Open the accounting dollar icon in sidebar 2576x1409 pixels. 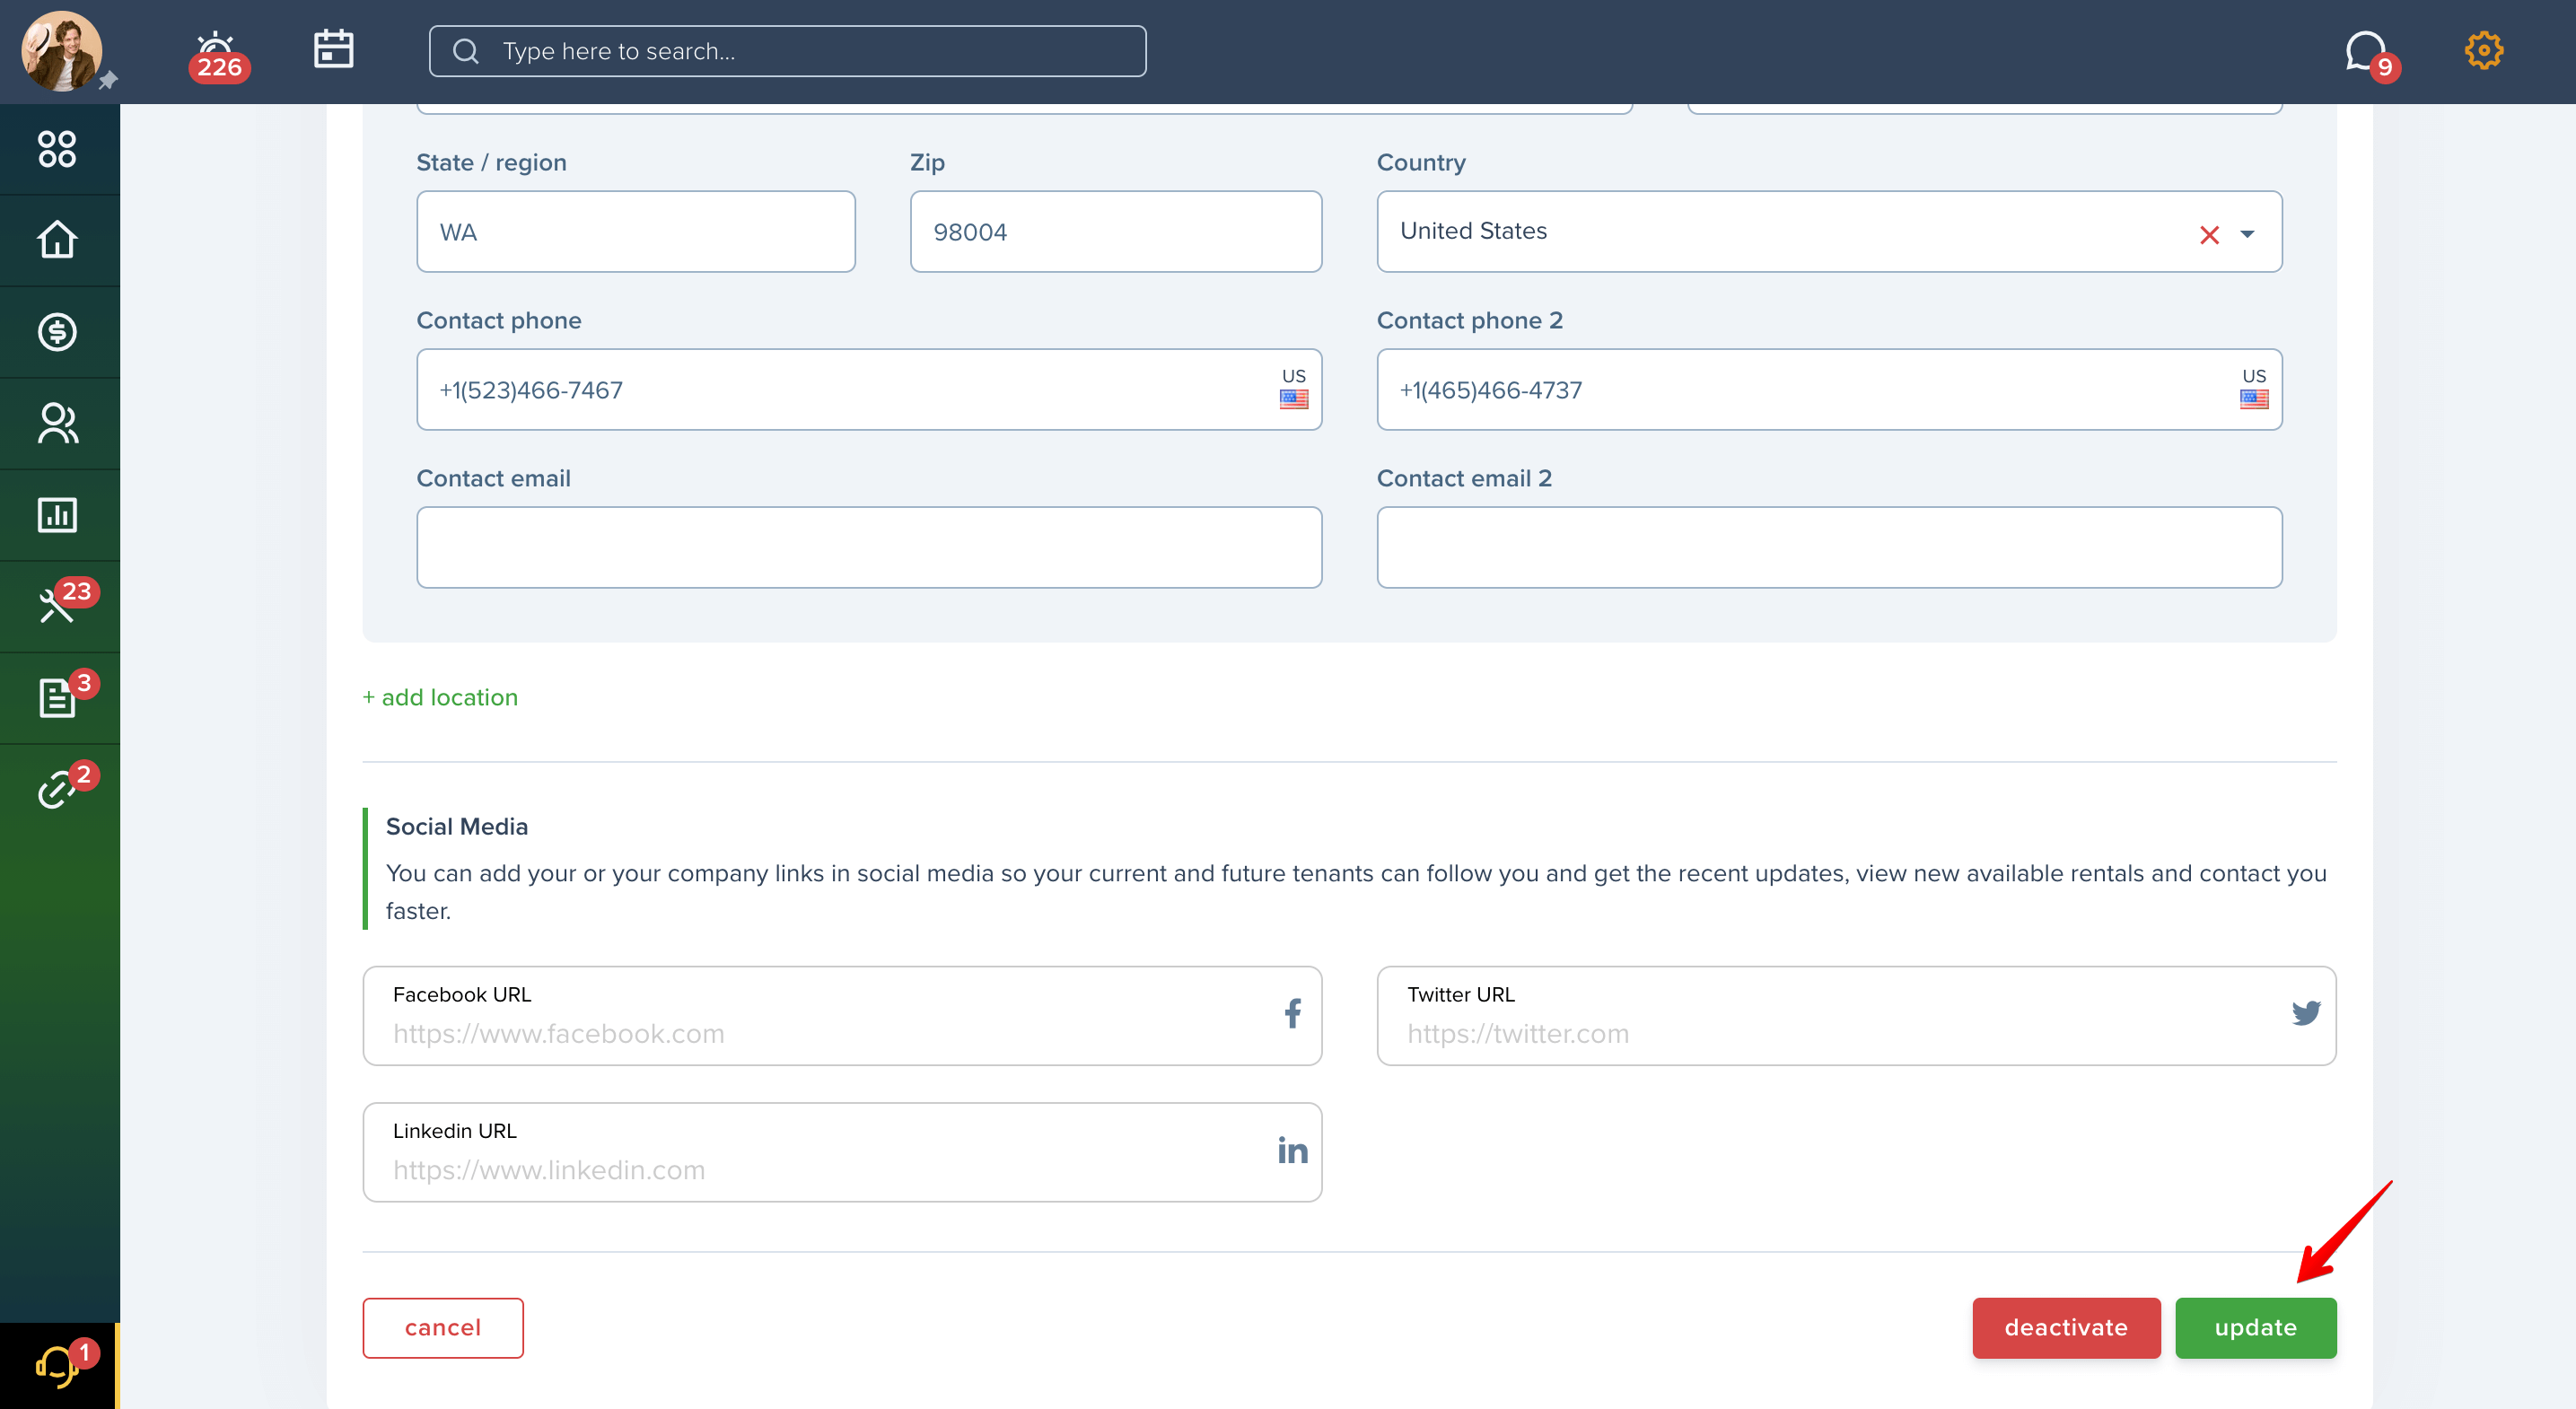click(x=57, y=332)
